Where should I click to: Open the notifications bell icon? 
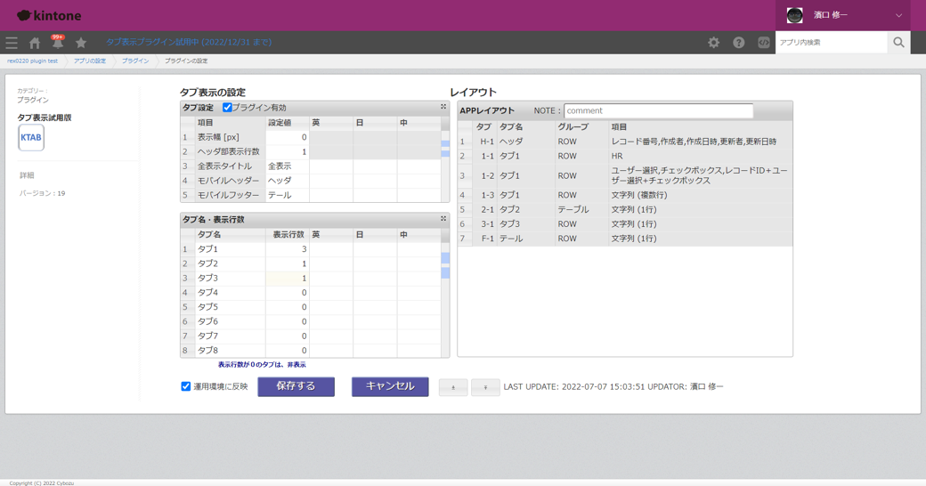click(57, 43)
